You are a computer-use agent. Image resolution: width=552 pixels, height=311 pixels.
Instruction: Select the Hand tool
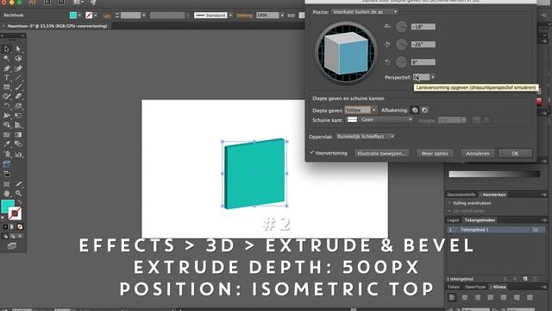tap(7, 194)
